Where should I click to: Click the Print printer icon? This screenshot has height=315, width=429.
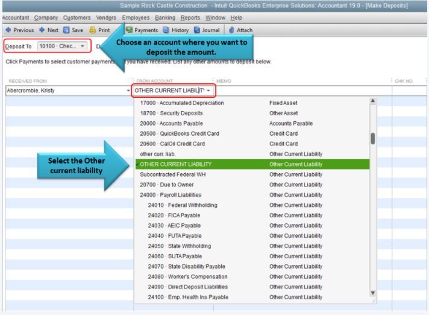coord(93,30)
